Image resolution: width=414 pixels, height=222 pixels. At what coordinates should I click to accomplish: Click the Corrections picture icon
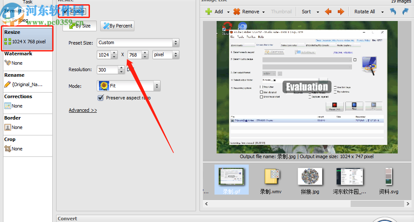pos(8,106)
